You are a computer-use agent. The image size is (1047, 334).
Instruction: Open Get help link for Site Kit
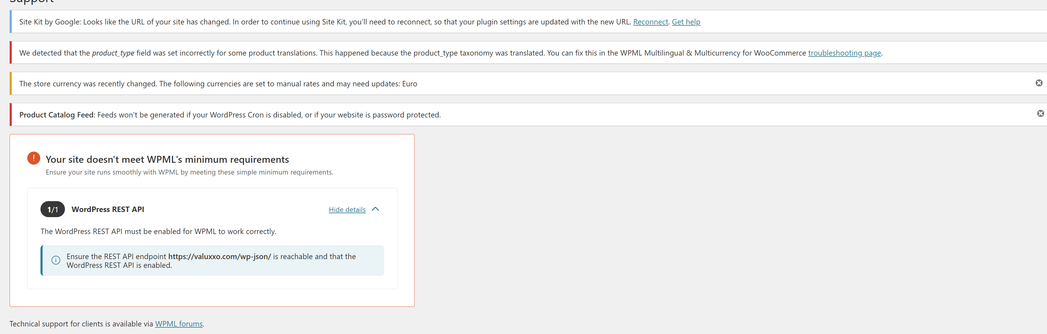pyautogui.click(x=686, y=22)
